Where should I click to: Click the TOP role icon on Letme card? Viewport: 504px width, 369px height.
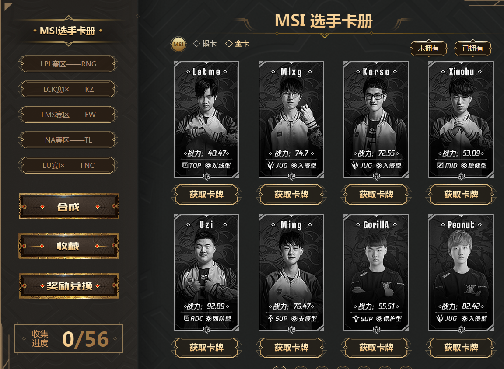click(x=185, y=165)
